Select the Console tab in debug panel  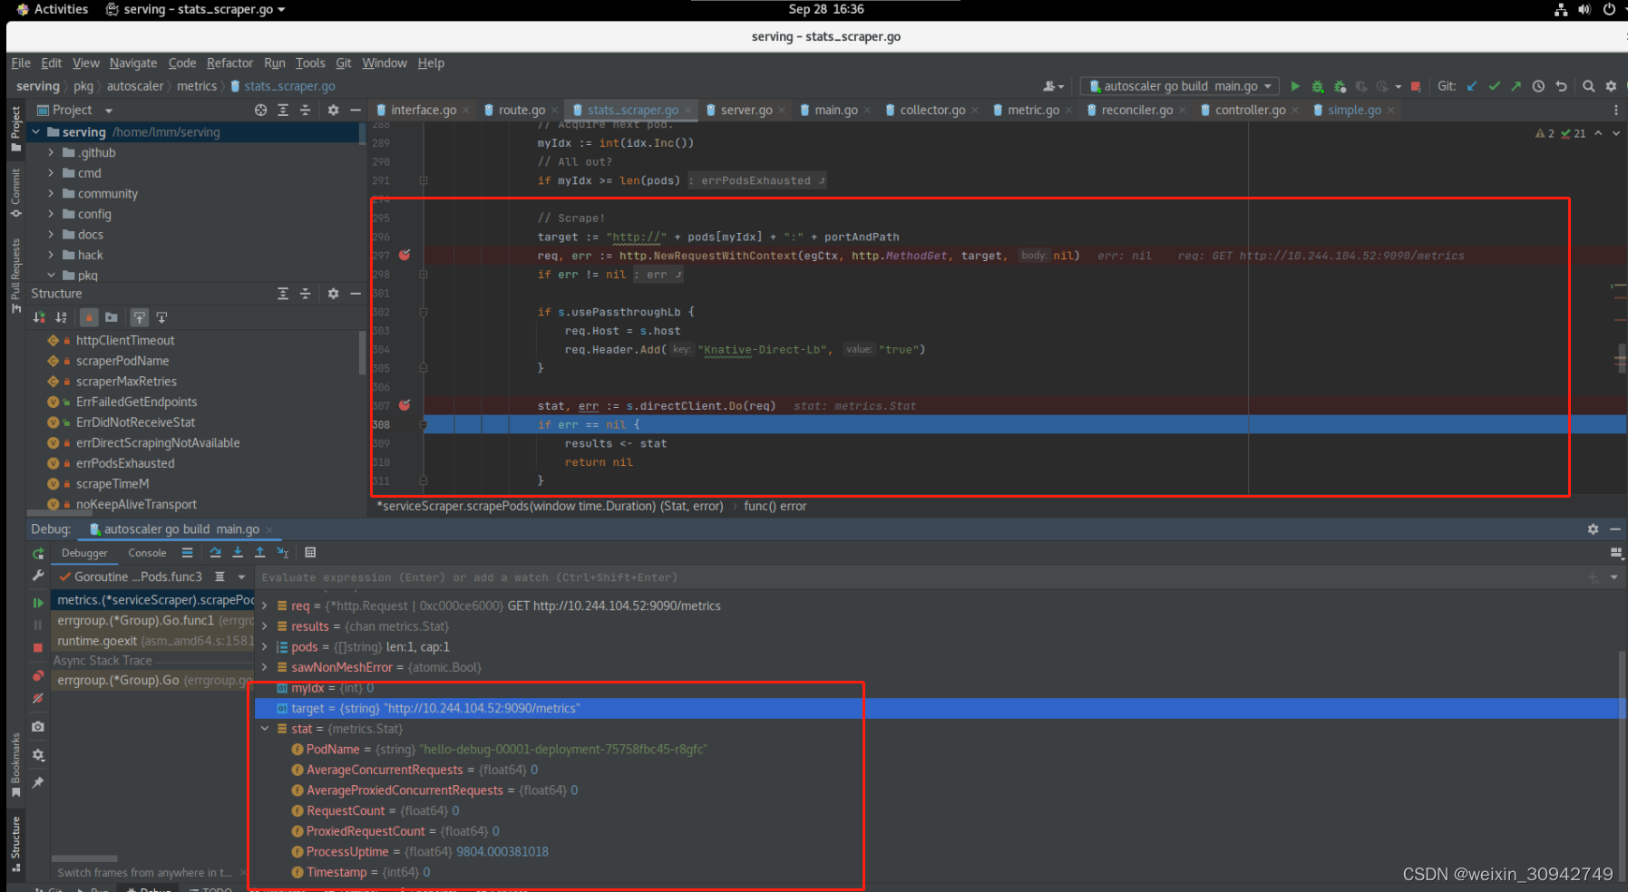(x=147, y=552)
